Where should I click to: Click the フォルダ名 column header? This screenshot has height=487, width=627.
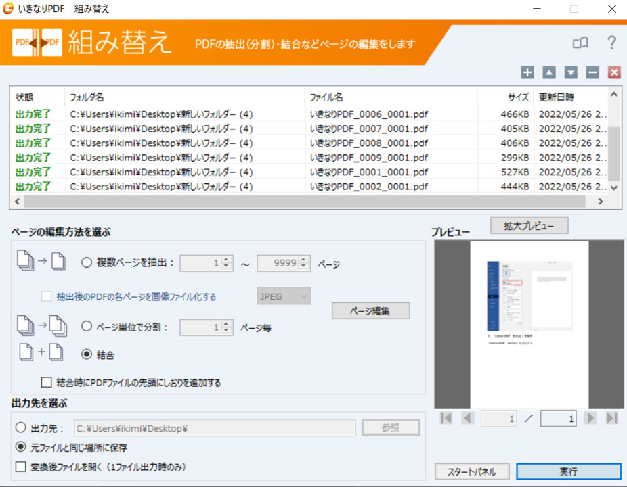click(185, 97)
